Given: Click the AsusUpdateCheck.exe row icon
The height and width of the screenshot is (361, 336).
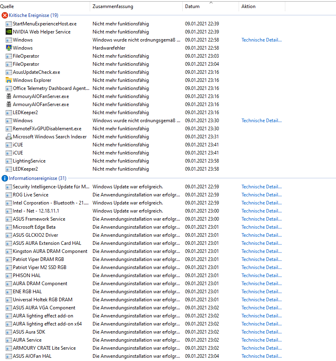Looking at the screenshot, I should coord(9,72).
